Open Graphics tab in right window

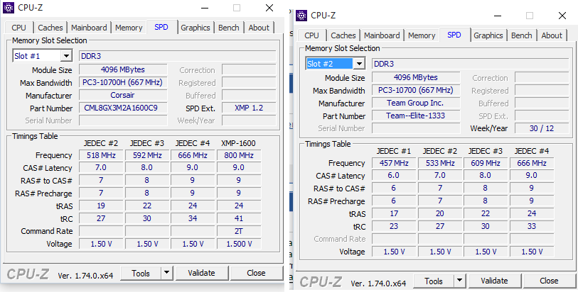[x=488, y=35]
